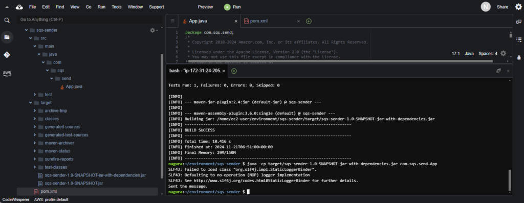Open the Window menu

click(135, 7)
